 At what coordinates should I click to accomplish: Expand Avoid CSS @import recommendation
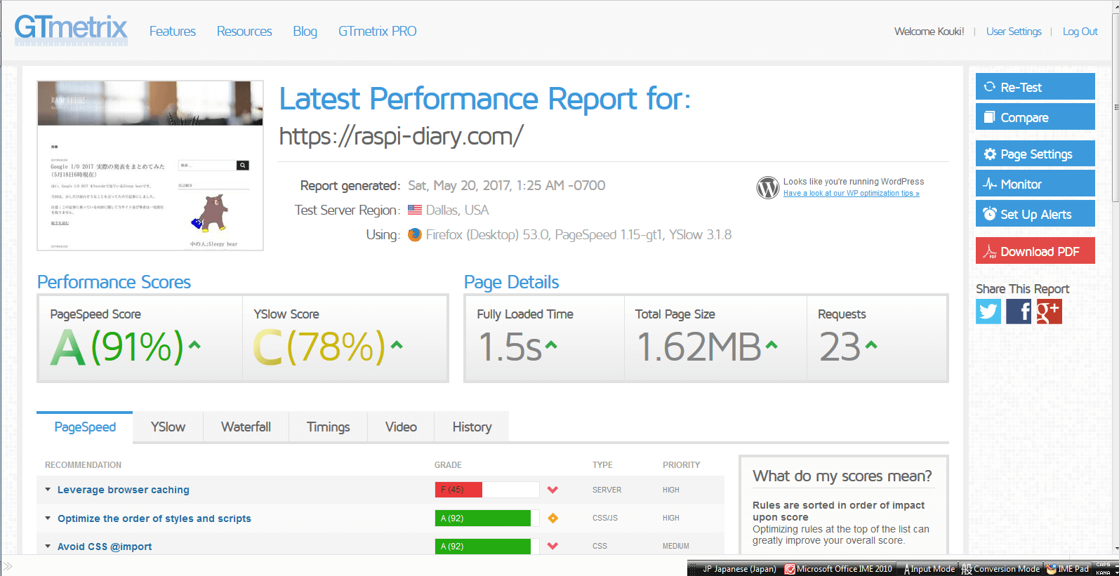48,546
